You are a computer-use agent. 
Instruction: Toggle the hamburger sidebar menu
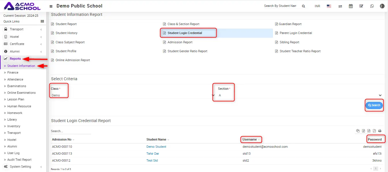pos(51,6)
